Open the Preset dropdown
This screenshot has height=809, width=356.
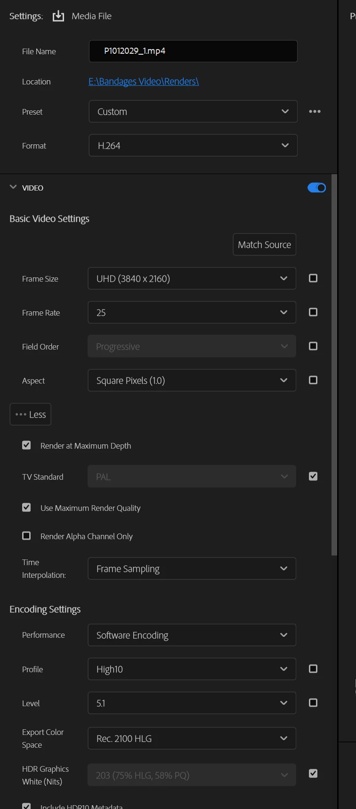193,112
